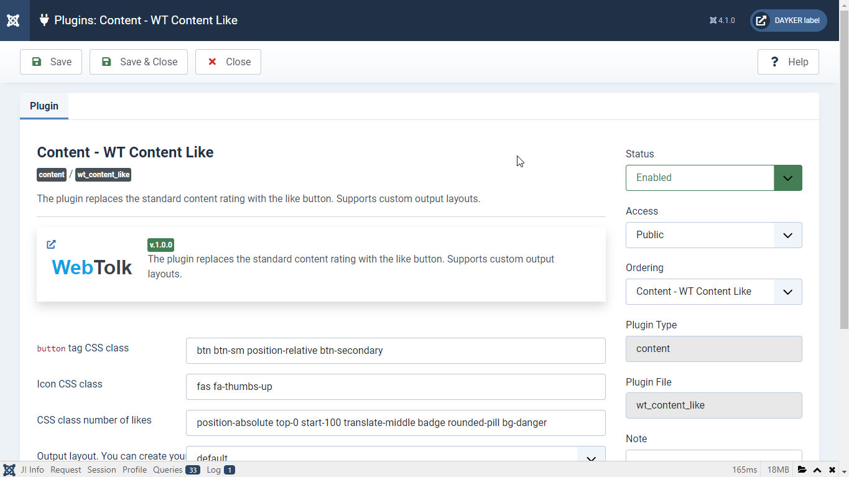Click the Joomla 4.1.0 version indicator

click(722, 21)
